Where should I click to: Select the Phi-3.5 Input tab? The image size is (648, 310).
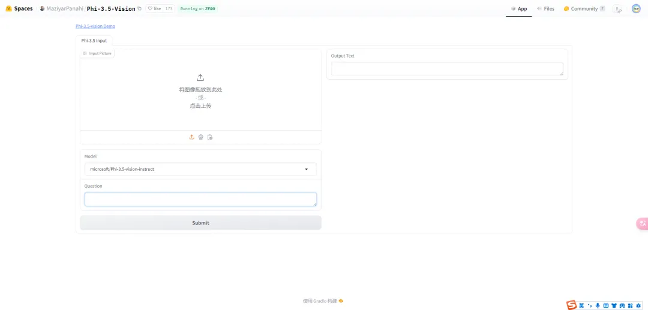(94, 40)
